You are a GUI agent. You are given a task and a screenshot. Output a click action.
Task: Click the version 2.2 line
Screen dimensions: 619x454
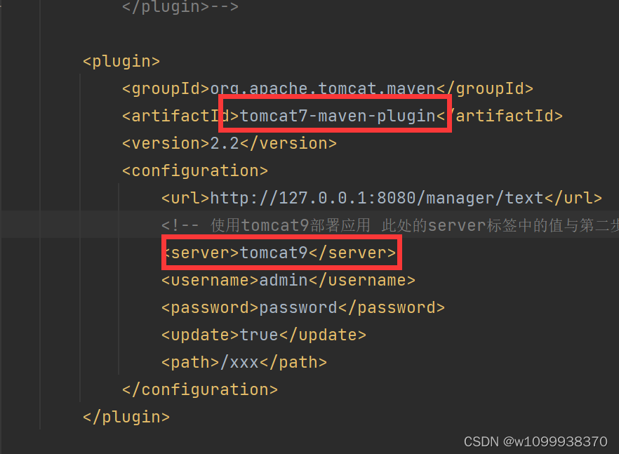[x=229, y=143]
